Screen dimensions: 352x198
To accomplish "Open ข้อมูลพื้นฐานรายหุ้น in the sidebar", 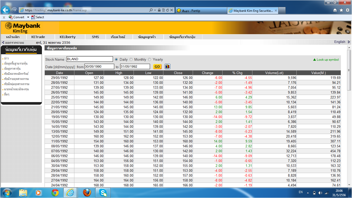I will click(x=16, y=64).
